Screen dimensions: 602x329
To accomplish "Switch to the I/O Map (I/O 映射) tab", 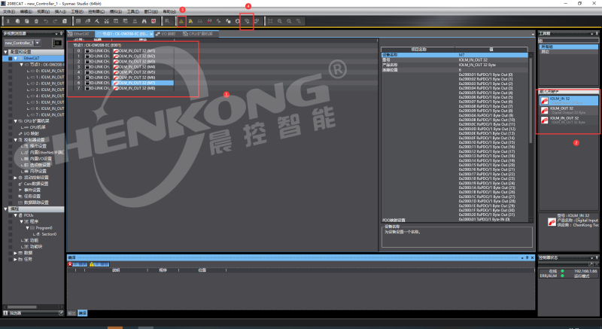I will click(167, 34).
